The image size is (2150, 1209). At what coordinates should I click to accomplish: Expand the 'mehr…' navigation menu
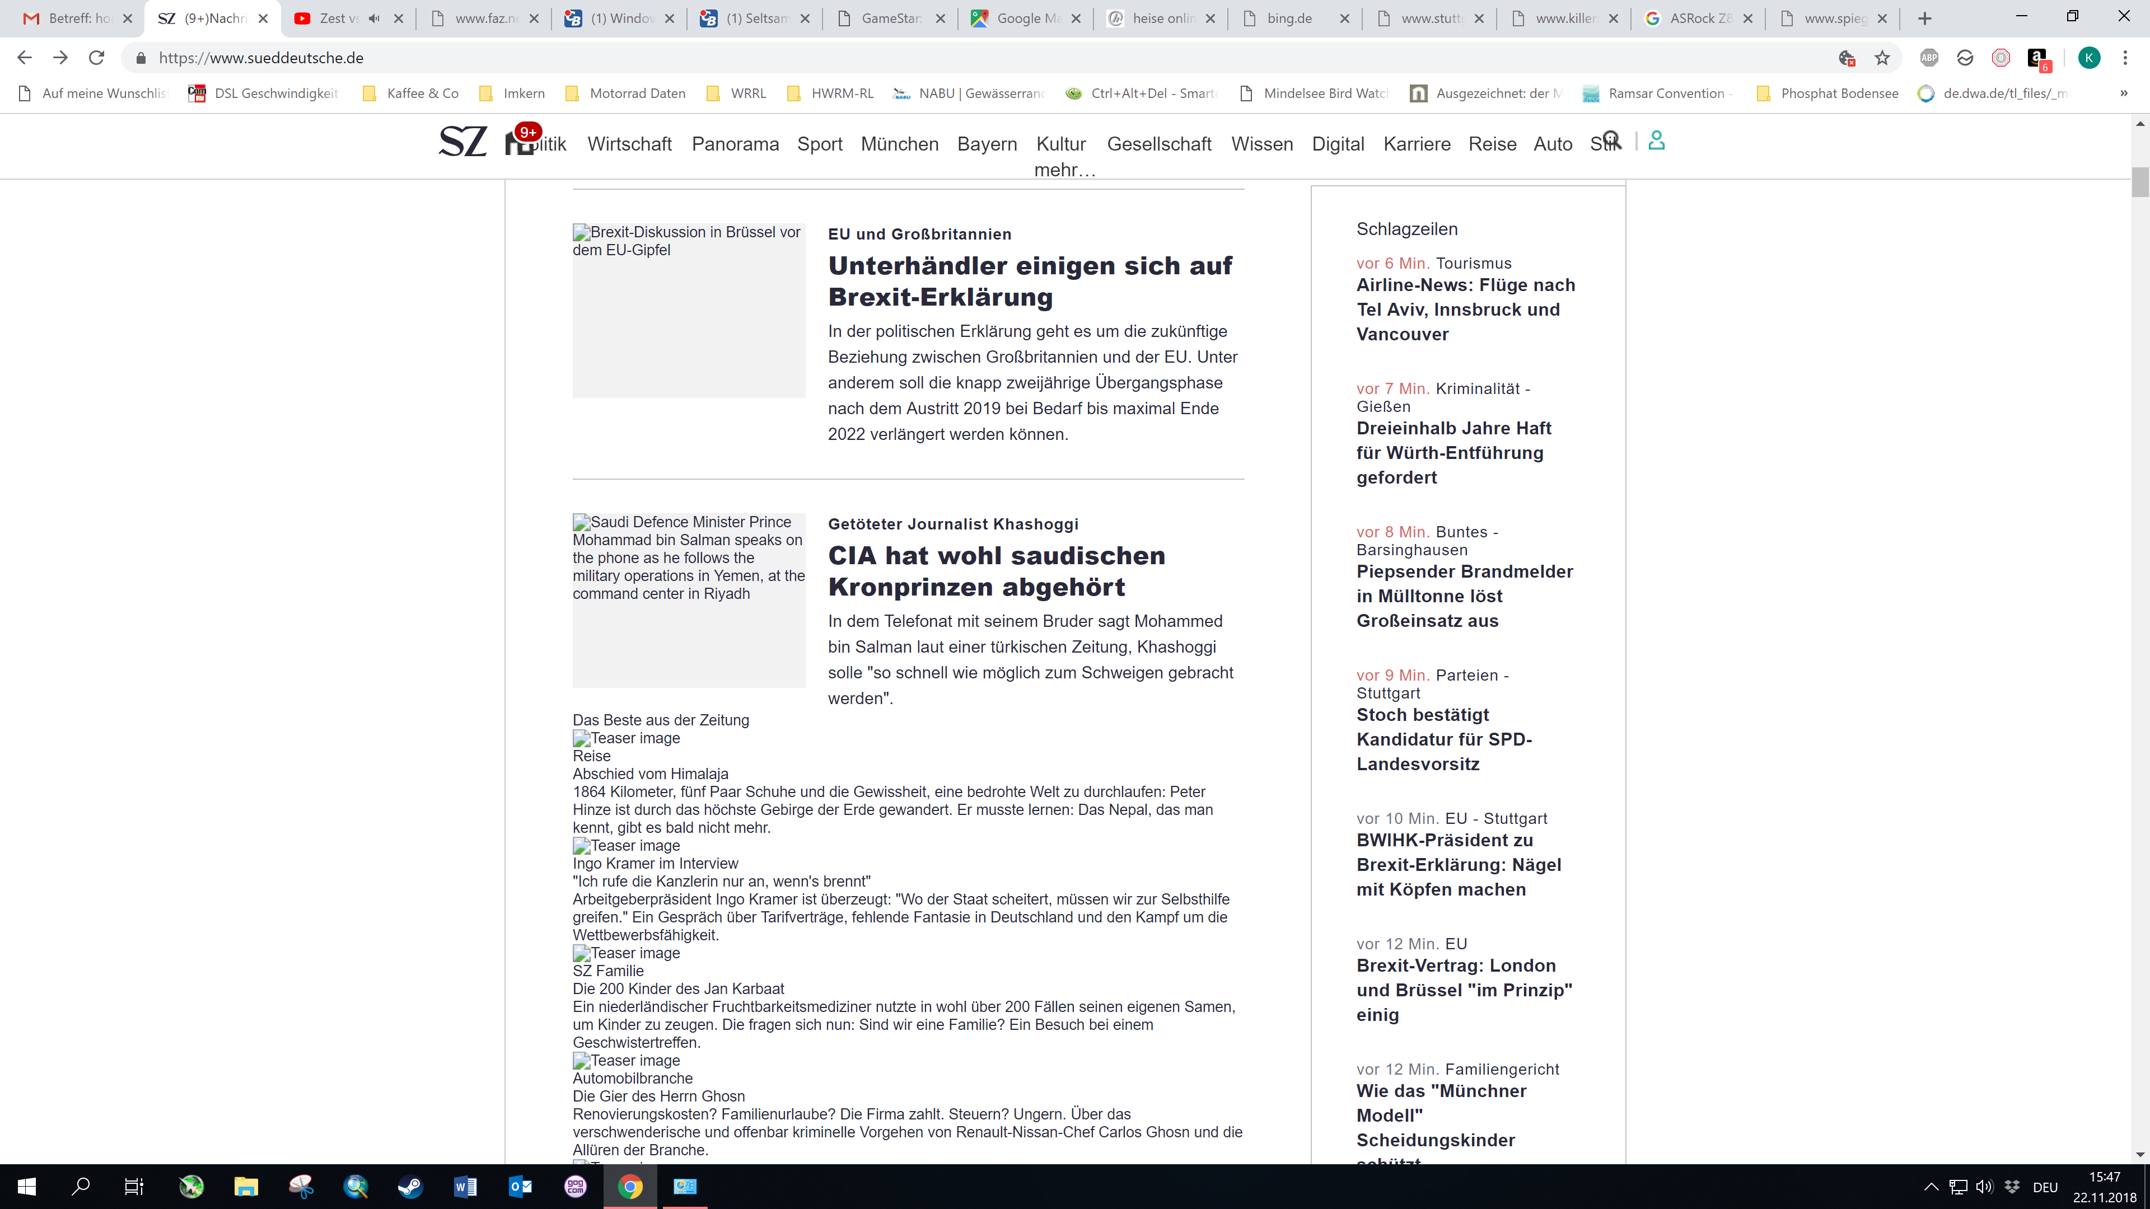click(1064, 170)
